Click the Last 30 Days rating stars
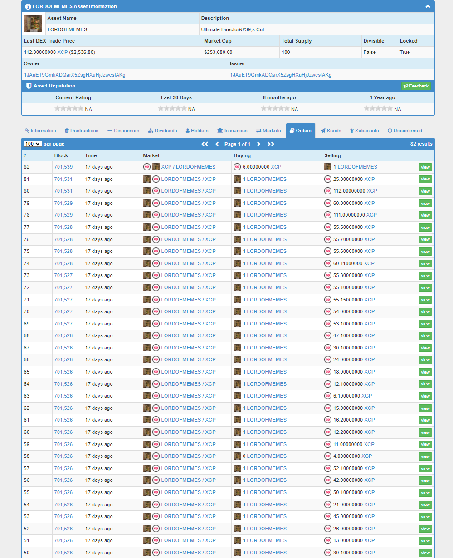 pyautogui.click(x=172, y=108)
